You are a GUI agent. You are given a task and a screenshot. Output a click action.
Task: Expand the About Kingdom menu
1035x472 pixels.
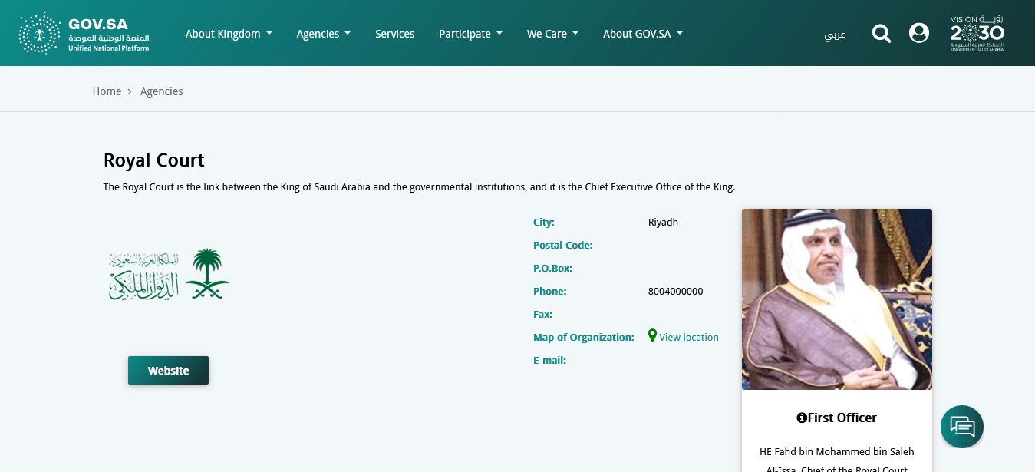point(229,34)
